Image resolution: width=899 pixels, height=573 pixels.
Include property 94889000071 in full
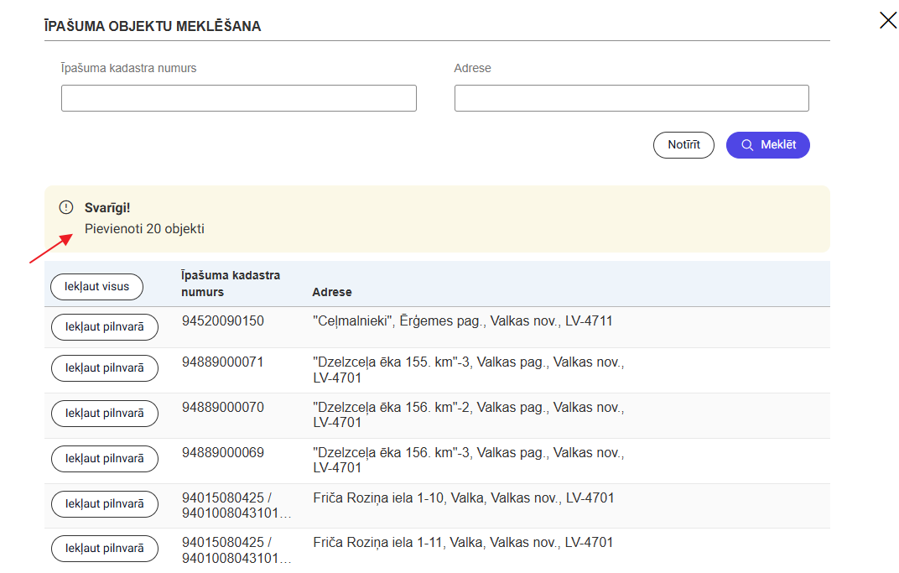click(105, 367)
